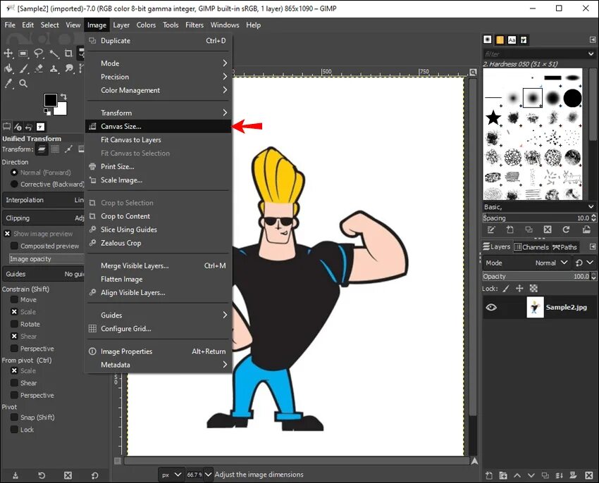Screen dimensions: 599x483
Task: Create a new layer in Layers panel
Action: point(489,475)
